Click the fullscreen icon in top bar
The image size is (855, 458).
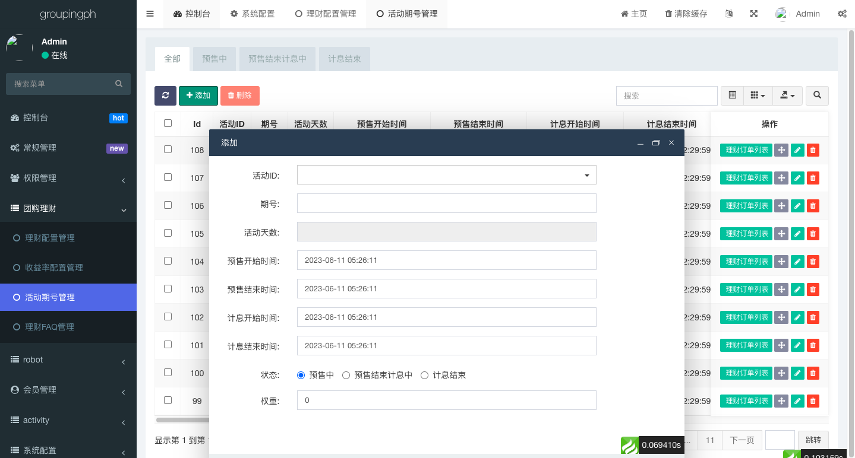click(x=753, y=14)
